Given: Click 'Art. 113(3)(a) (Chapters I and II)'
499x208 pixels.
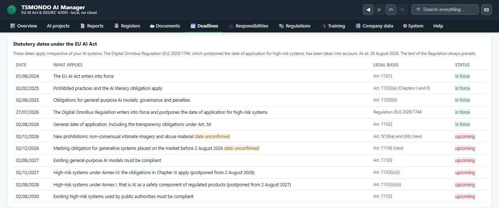Looking at the screenshot, I should tap(401, 88).
